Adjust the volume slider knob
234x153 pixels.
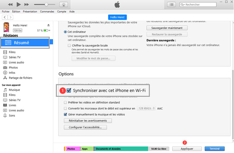tap(46, 4)
